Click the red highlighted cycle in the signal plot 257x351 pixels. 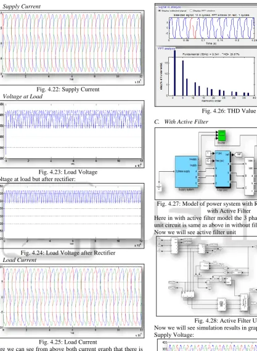tap(193, 28)
